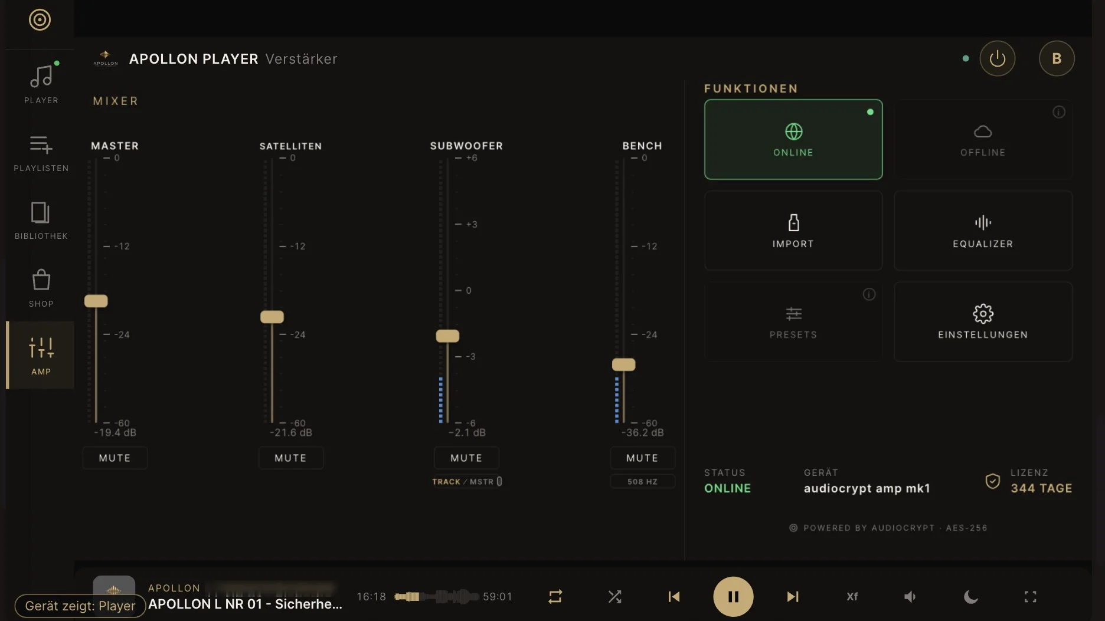Open the Equalizer
Viewport: 1105px width, 621px height.
[983, 231]
